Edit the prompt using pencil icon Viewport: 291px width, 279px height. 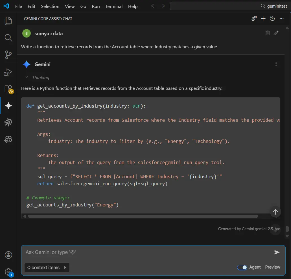click(276, 33)
